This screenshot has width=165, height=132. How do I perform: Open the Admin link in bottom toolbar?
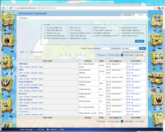(62, 129)
